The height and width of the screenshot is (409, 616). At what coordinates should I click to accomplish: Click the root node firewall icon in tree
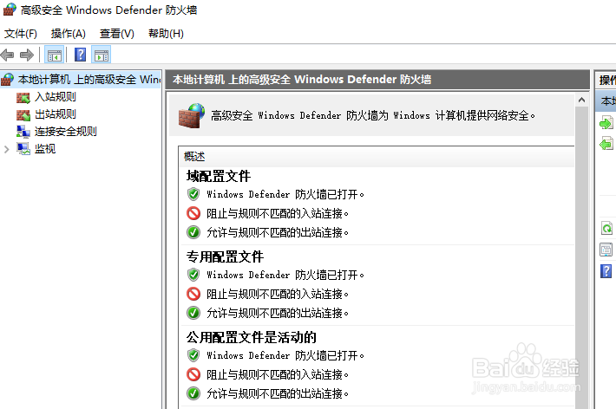[8, 80]
